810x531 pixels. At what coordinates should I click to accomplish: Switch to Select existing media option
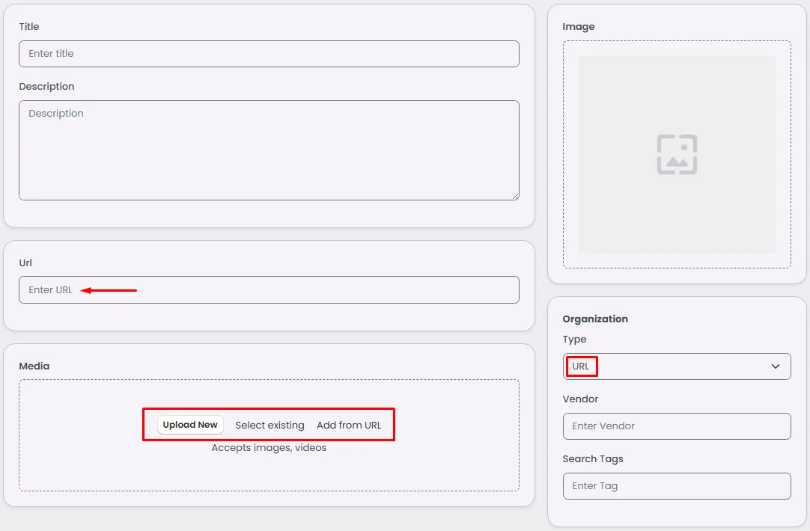click(x=270, y=425)
